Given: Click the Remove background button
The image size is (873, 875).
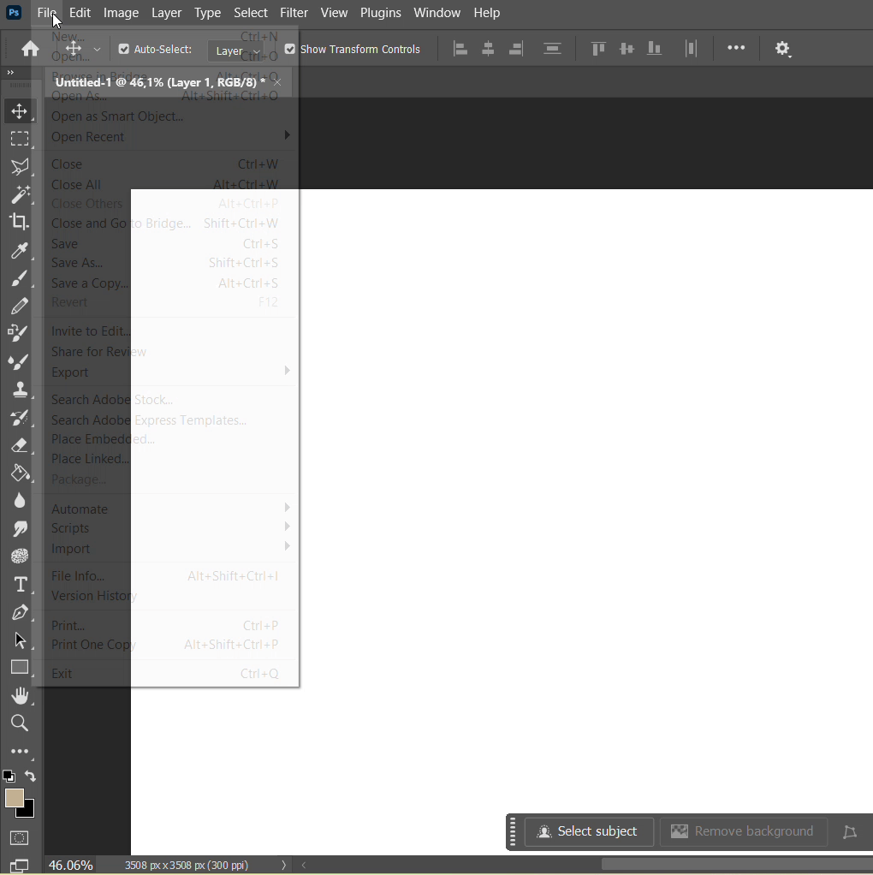Looking at the screenshot, I should click(x=743, y=831).
